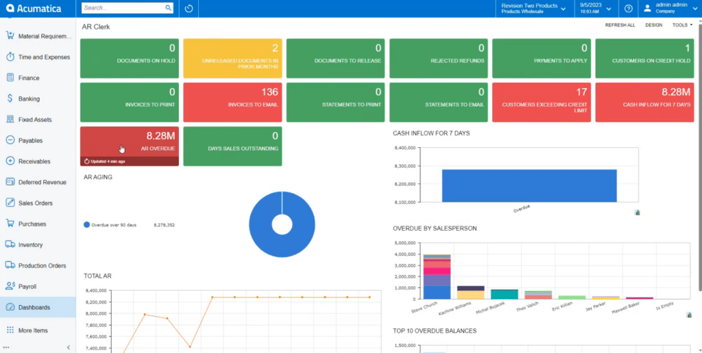
Task: Click the blue Overdue bar in Cash Inflow chart
Action: click(x=529, y=186)
